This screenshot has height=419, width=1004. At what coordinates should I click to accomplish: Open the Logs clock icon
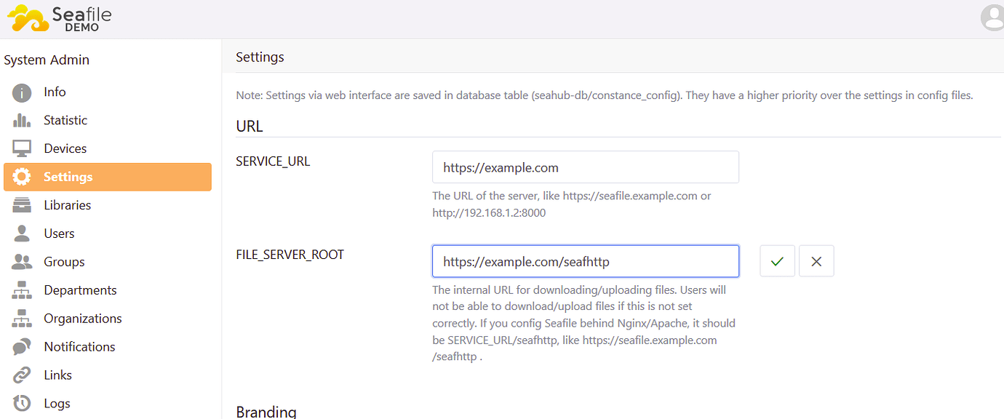point(20,403)
